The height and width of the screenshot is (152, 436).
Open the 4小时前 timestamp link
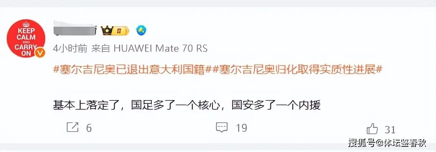click(70, 49)
